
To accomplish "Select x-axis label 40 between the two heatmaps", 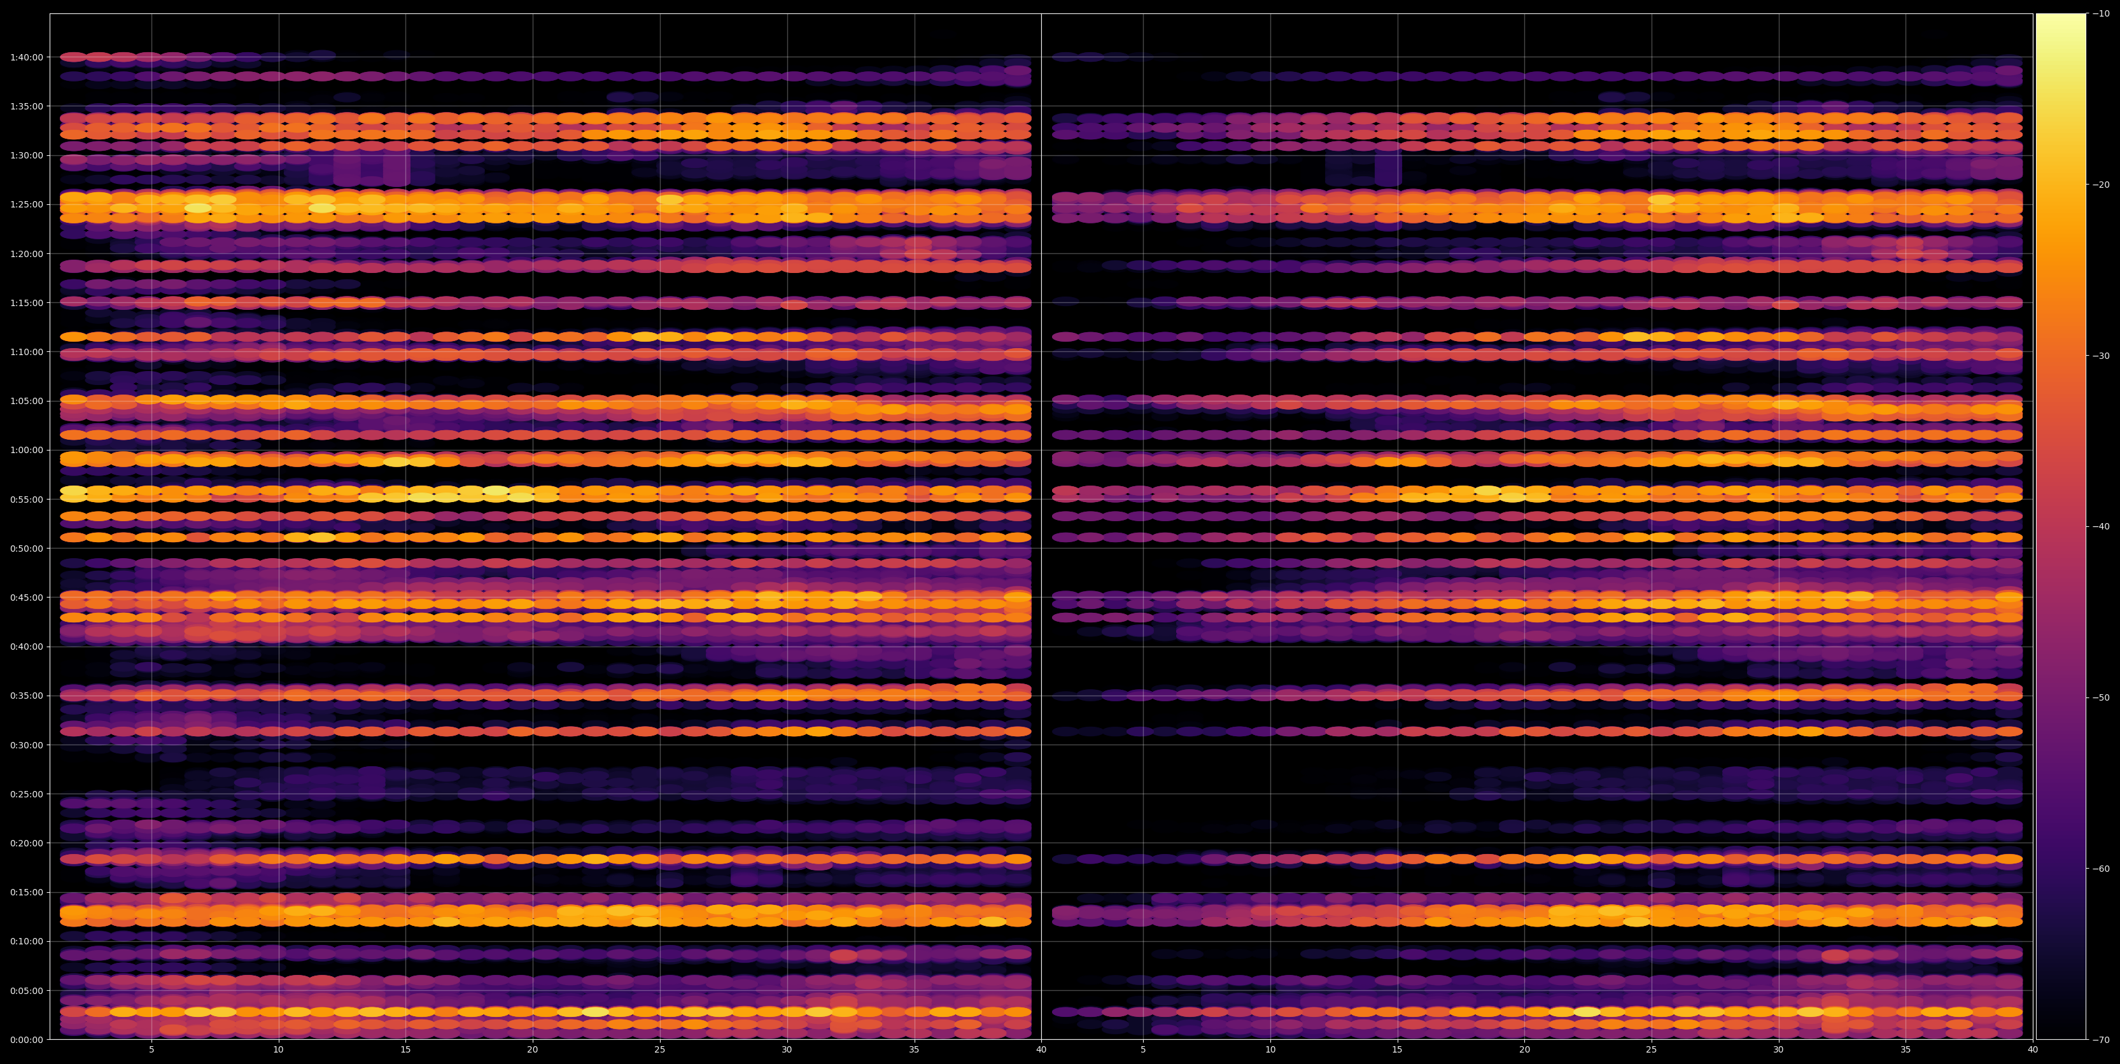I will [x=1041, y=1050].
